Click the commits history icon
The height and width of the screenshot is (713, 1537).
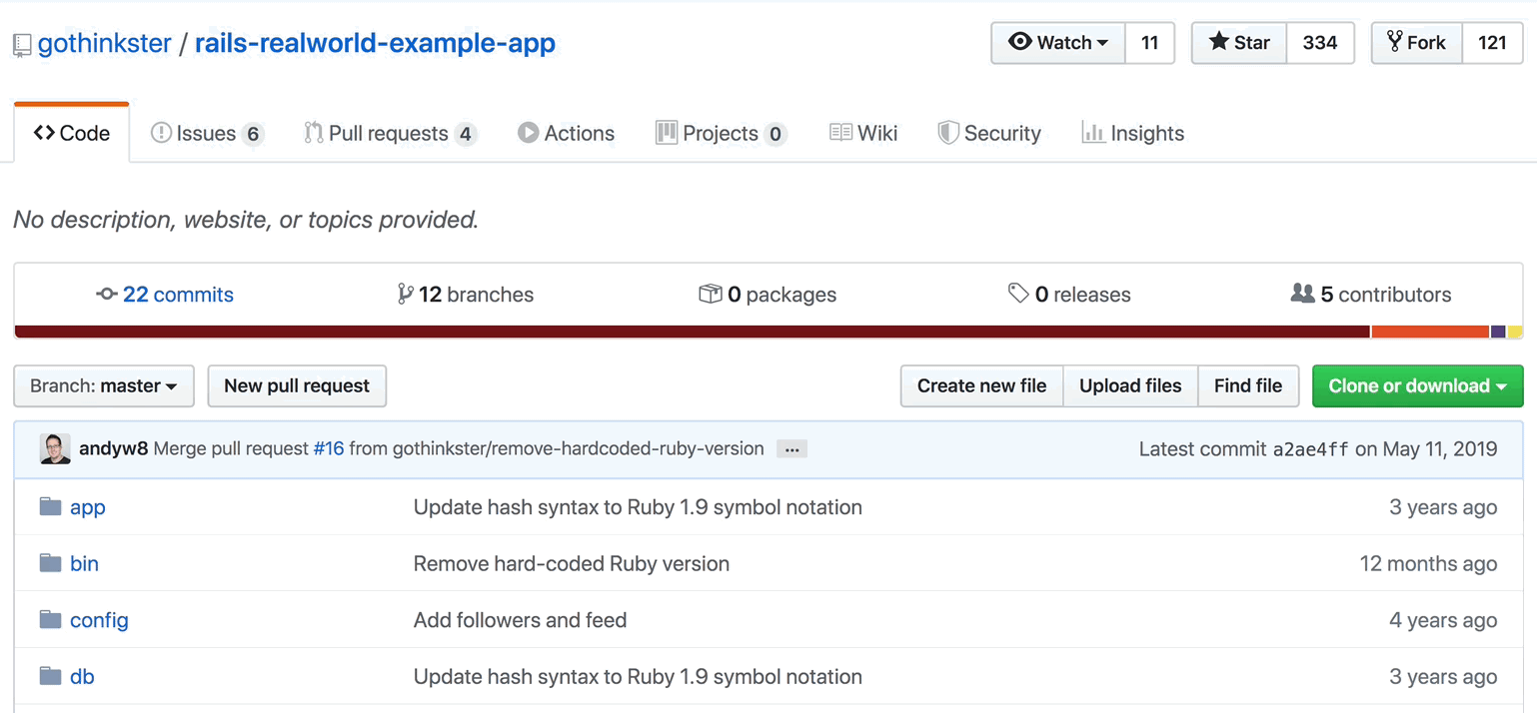point(107,295)
